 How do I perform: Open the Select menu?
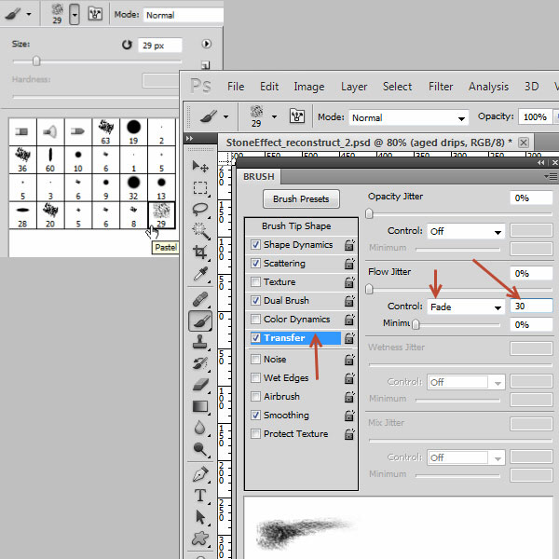point(397,87)
